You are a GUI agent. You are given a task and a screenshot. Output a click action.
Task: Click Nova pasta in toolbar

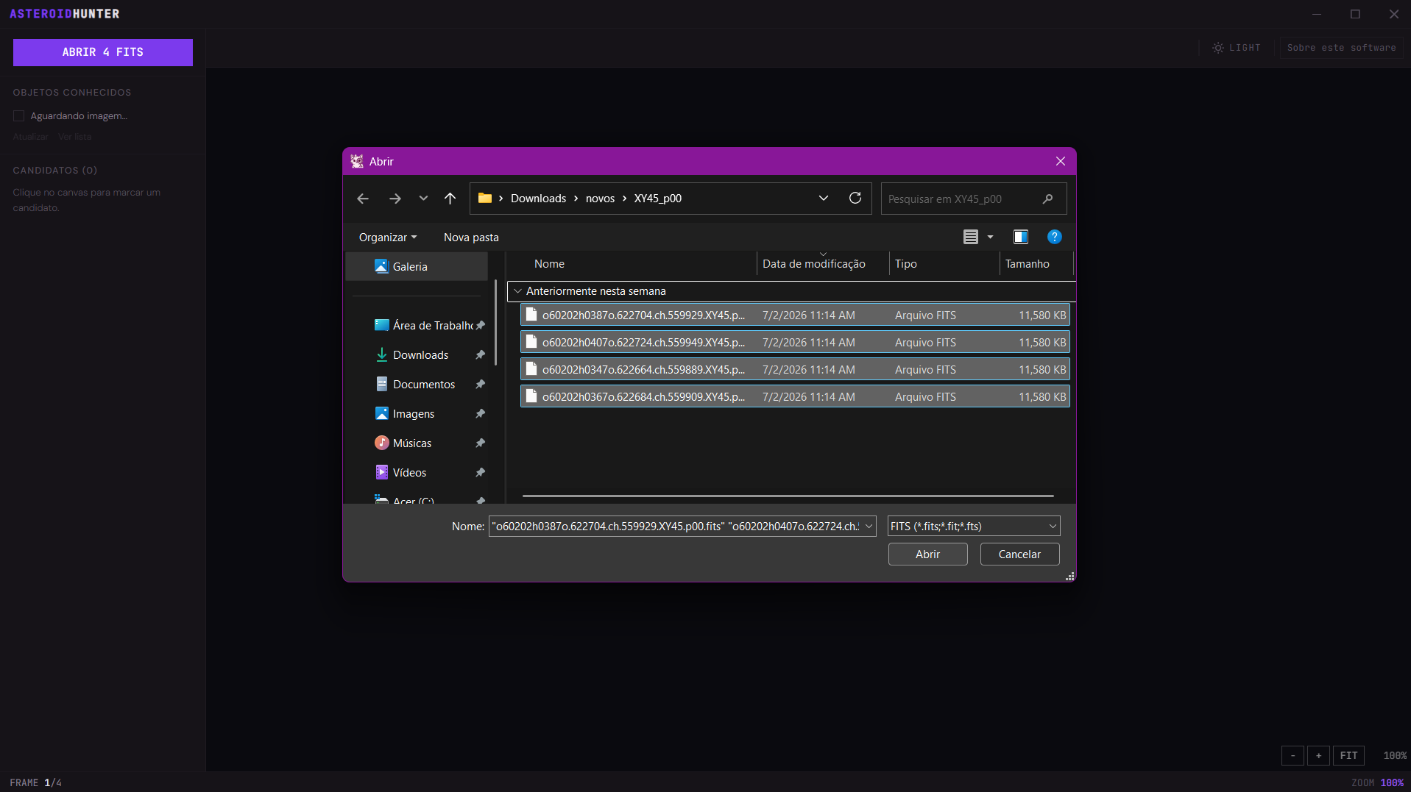click(x=471, y=237)
